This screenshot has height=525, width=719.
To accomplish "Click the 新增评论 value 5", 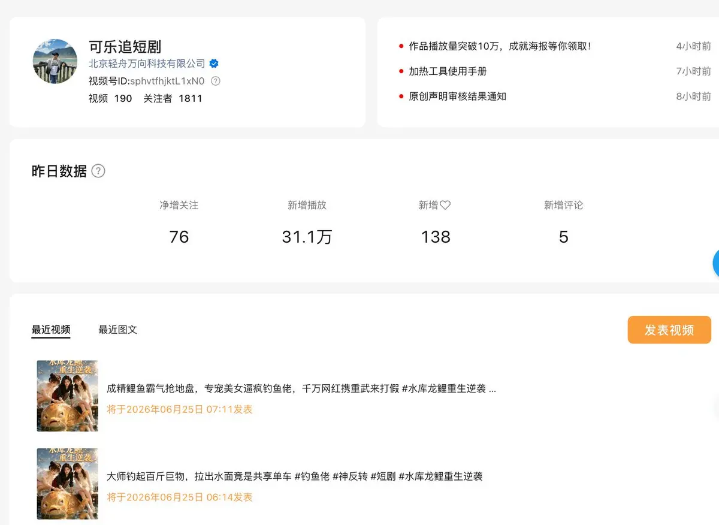I will point(563,237).
